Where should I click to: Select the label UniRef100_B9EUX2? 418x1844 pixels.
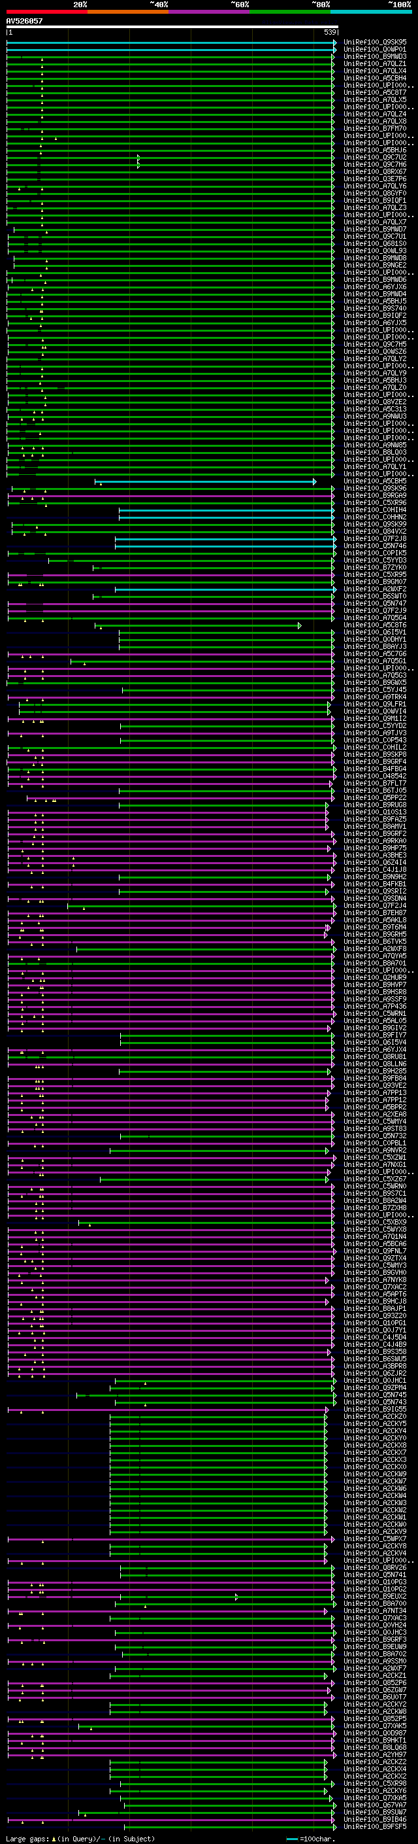point(375,1596)
